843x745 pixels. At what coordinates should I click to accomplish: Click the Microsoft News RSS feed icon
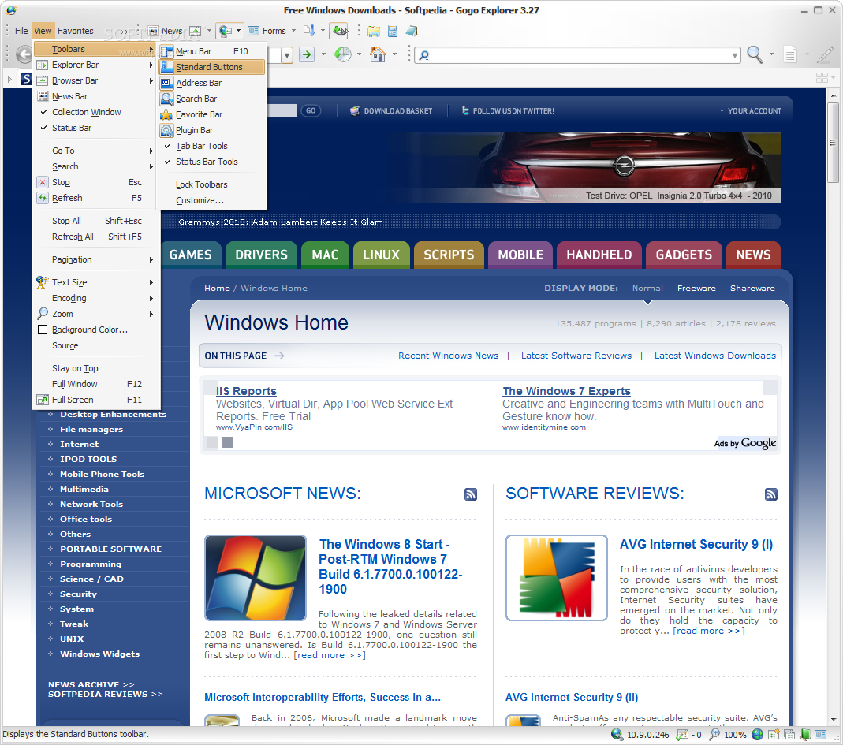click(471, 494)
